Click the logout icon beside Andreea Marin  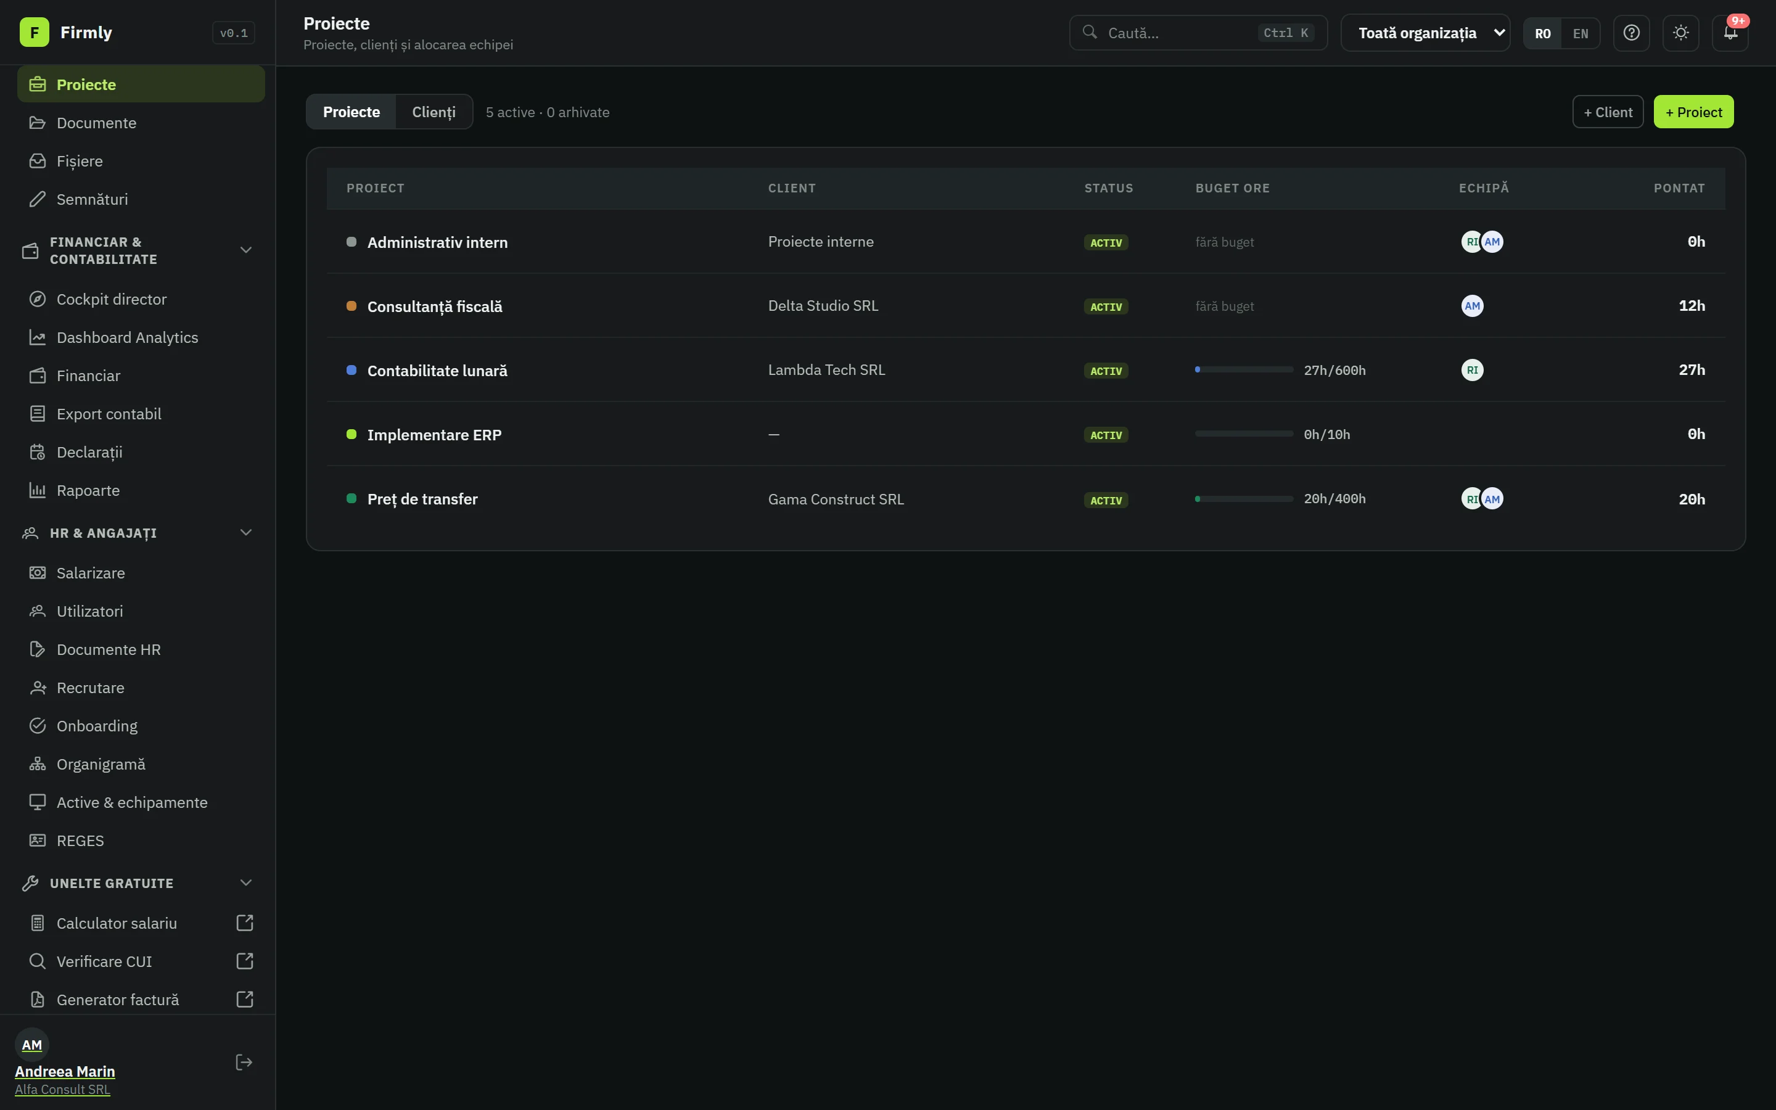click(244, 1061)
